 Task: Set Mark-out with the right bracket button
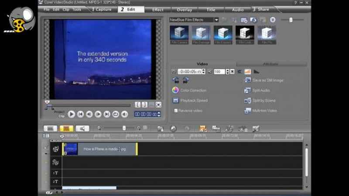tap(144, 104)
